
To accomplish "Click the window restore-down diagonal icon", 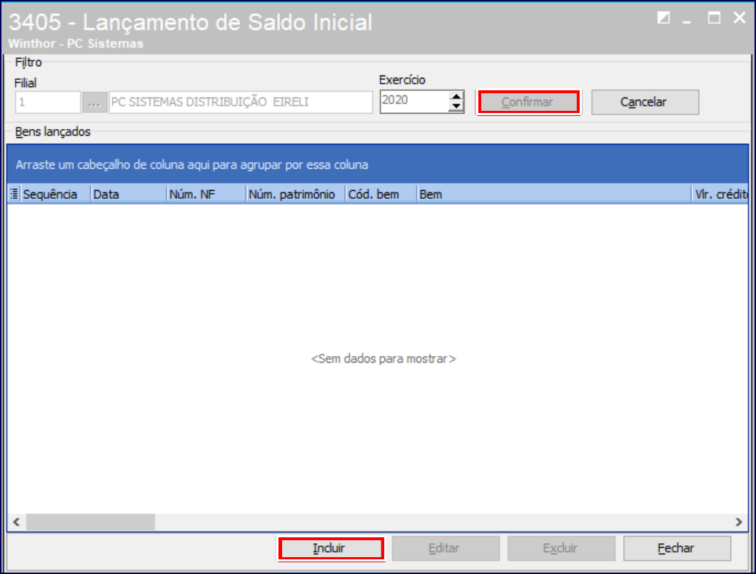I will pos(663,18).
